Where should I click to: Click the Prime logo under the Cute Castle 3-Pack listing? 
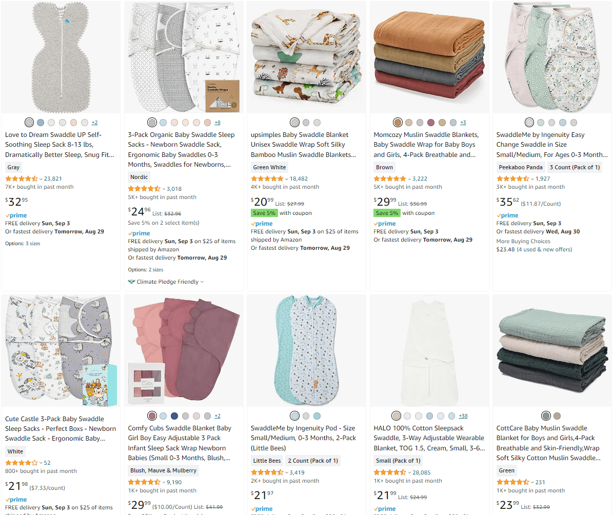pos(16,500)
